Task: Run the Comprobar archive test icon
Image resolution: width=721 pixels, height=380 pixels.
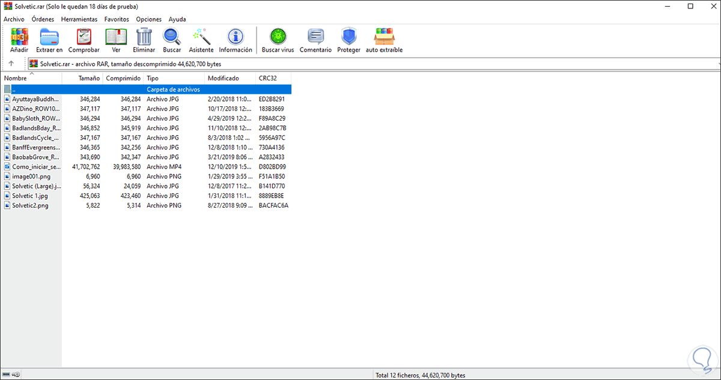Action: (84, 37)
